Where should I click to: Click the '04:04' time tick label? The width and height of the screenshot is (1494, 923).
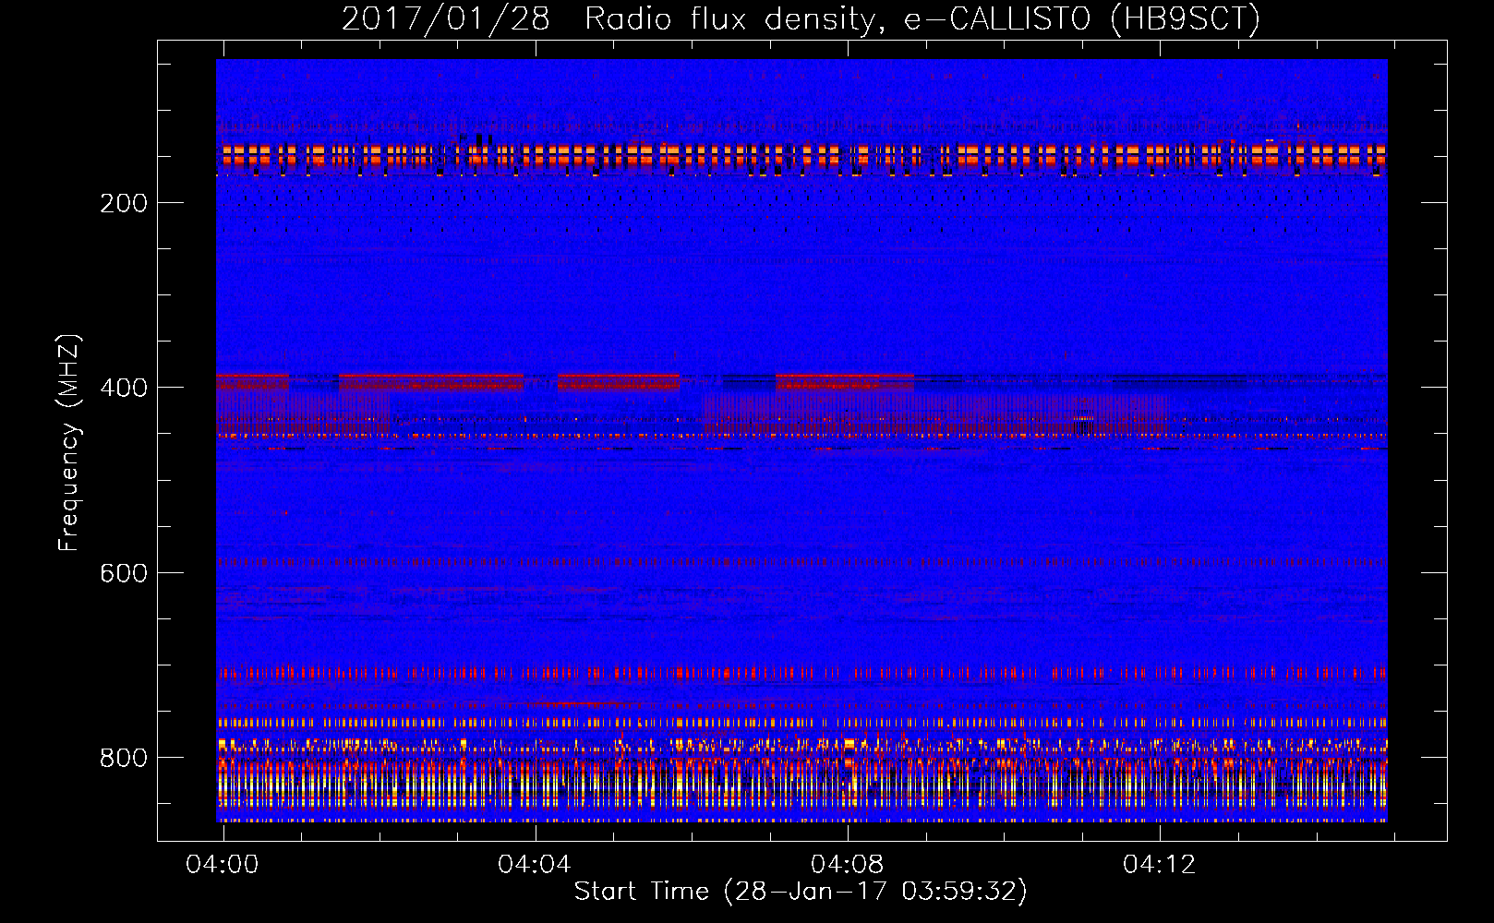click(535, 865)
